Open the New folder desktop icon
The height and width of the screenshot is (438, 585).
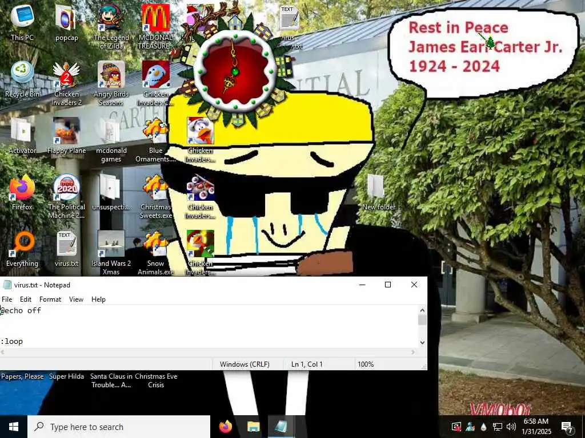coord(378,192)
